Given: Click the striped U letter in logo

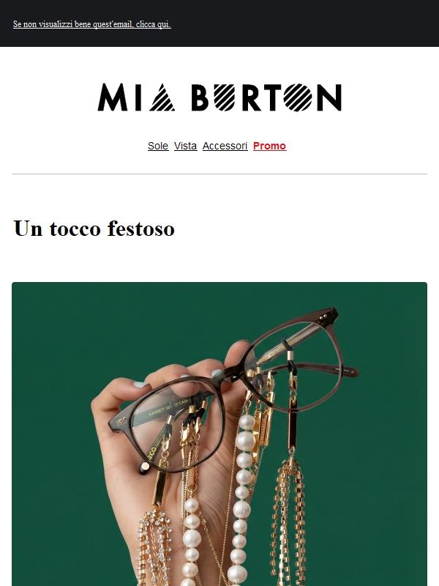Looking at the screenshot, I should (x=225, y=97).
